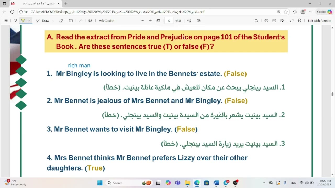The width and height of the screenshot is (335, 188).
Task: Switch page view layout icon
Action: (x=199, y=21)
